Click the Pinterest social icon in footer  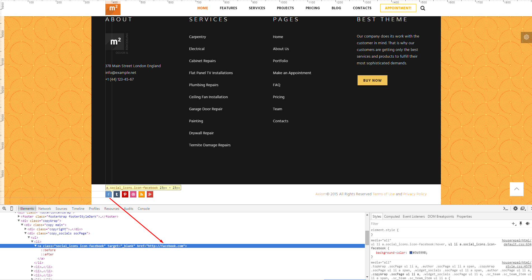[125, 194]
